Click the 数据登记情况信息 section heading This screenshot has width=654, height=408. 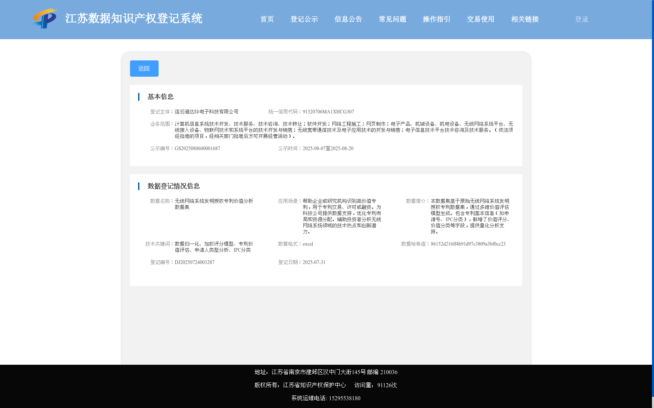coord(174,186)
